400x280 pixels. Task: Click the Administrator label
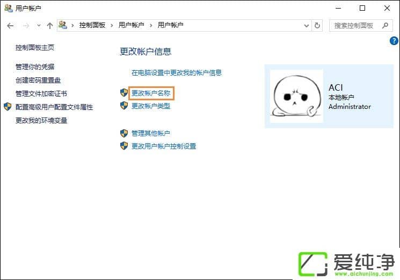pos(350,107)
